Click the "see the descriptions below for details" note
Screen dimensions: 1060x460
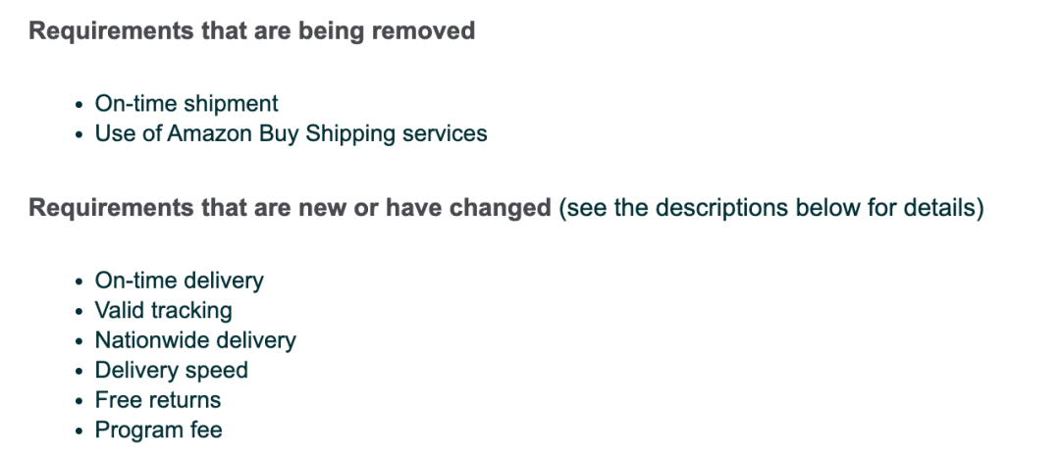point(770,208)
